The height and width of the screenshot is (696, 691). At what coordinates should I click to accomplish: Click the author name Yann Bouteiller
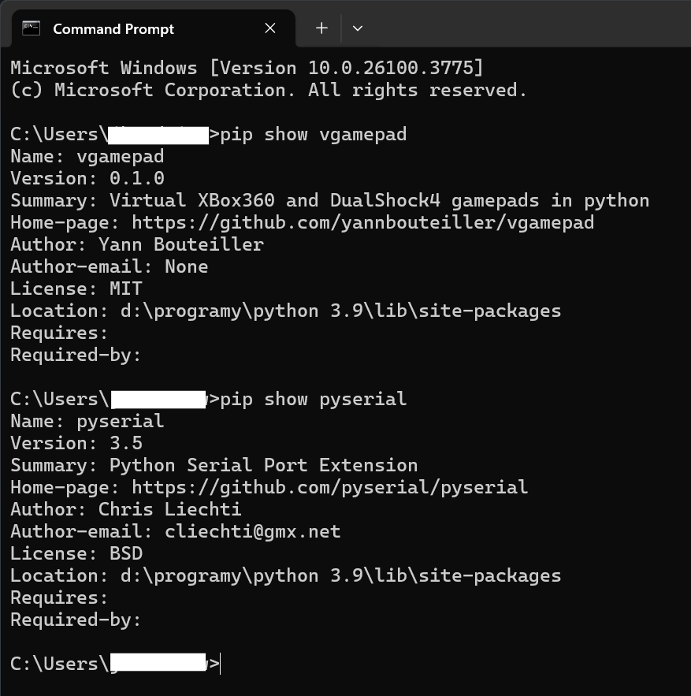click(180, 244)
